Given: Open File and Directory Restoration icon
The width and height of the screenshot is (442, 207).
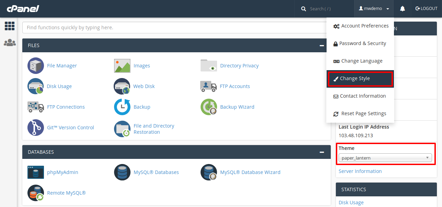Looking at the screenshot, I should (x=122, y=129).
